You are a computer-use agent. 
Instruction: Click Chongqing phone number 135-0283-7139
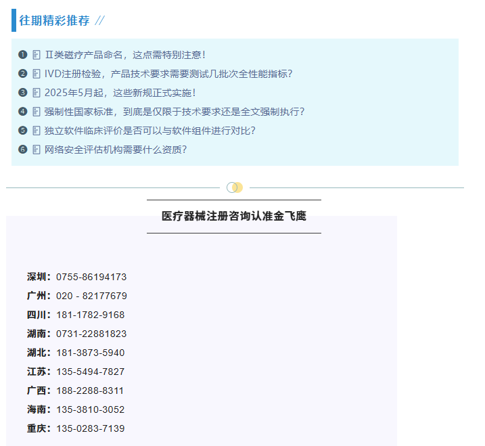coord(90,428)
